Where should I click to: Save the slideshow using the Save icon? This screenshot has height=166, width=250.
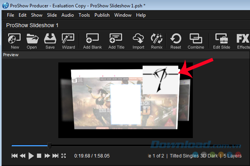[50, 40]
